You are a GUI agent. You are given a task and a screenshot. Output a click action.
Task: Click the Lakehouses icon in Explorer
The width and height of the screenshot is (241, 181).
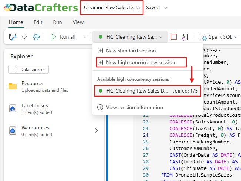point(13,108)
